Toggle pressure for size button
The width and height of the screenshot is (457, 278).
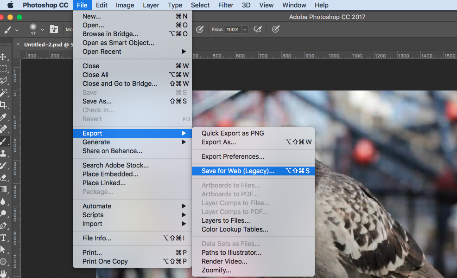click(x=275, y=29)
